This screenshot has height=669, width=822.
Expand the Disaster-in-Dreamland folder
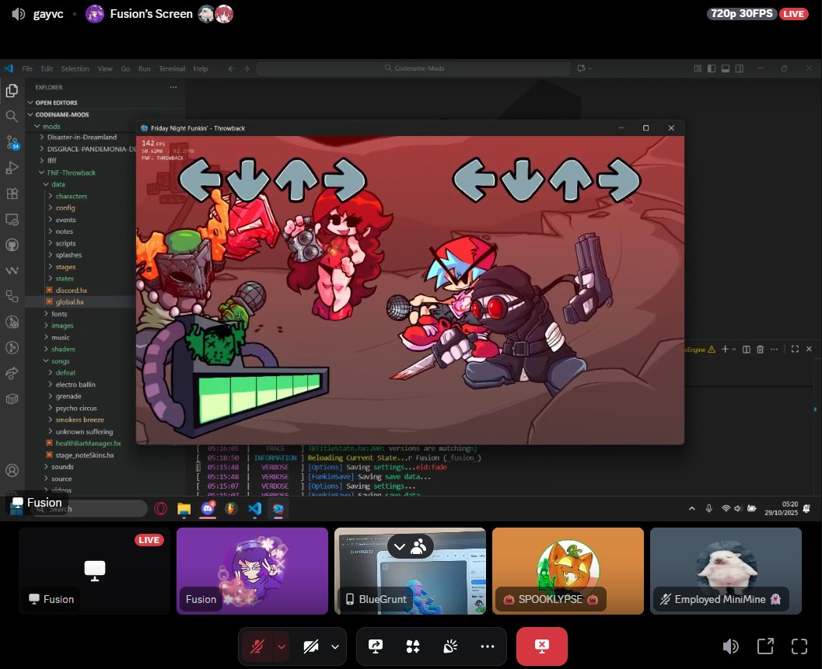point(81,138)
